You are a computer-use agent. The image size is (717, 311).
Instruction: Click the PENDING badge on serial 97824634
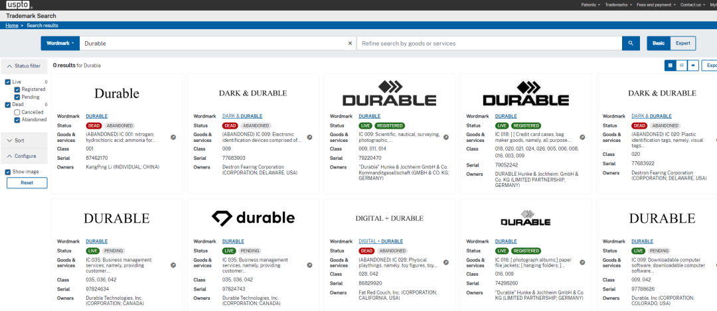point(113,251)
